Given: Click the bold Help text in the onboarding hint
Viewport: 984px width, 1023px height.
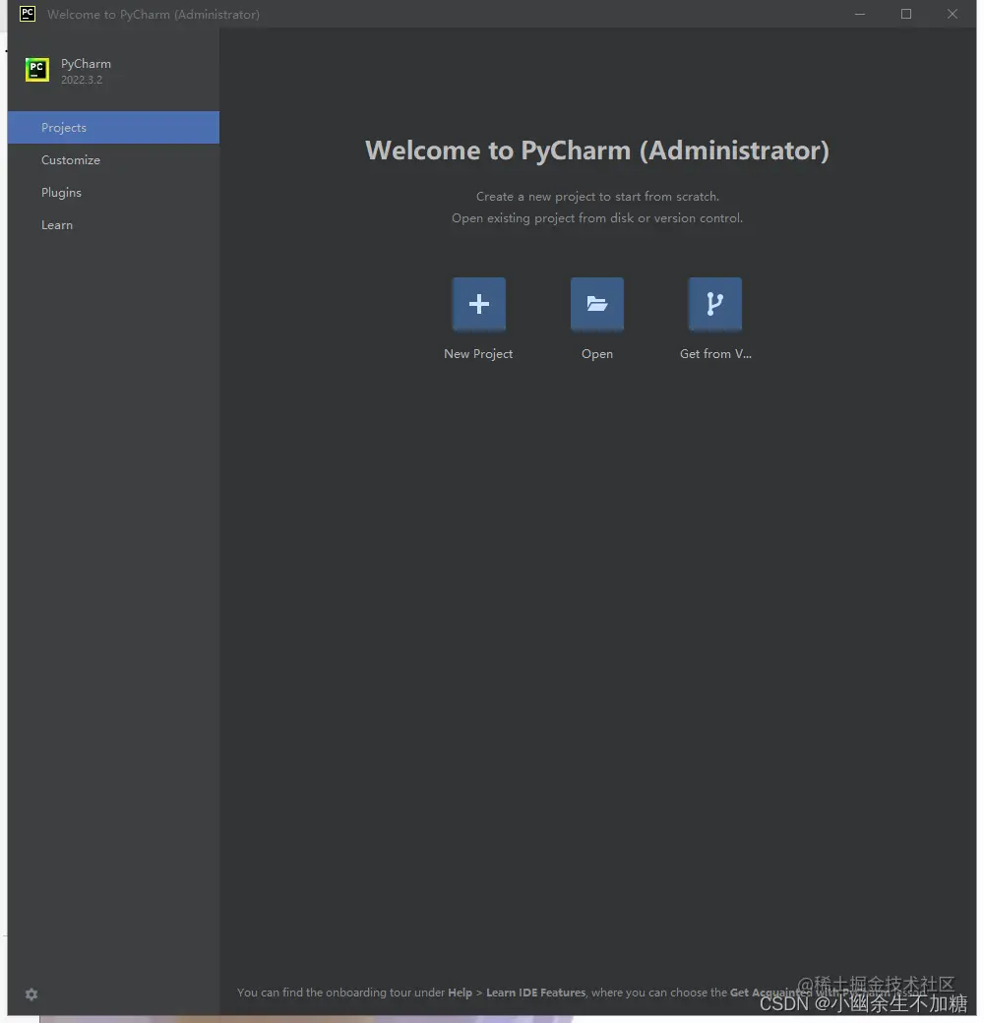Looking at the screenshot, I should 461,993.
